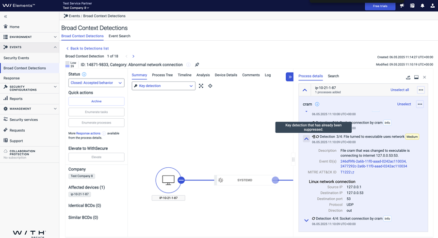
Task: Open Key detection dropdown
Action: coord(163,86)
